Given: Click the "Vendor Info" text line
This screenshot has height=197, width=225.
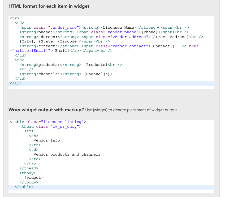Looking at the screenshot, I should click(x=47, y=140).
